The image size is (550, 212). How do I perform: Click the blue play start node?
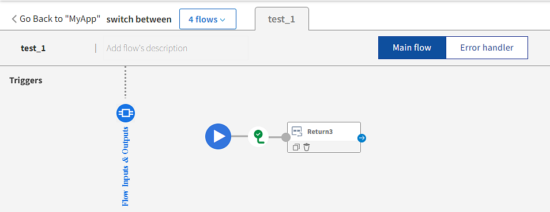pyautogui.click(x=218, y=136)
